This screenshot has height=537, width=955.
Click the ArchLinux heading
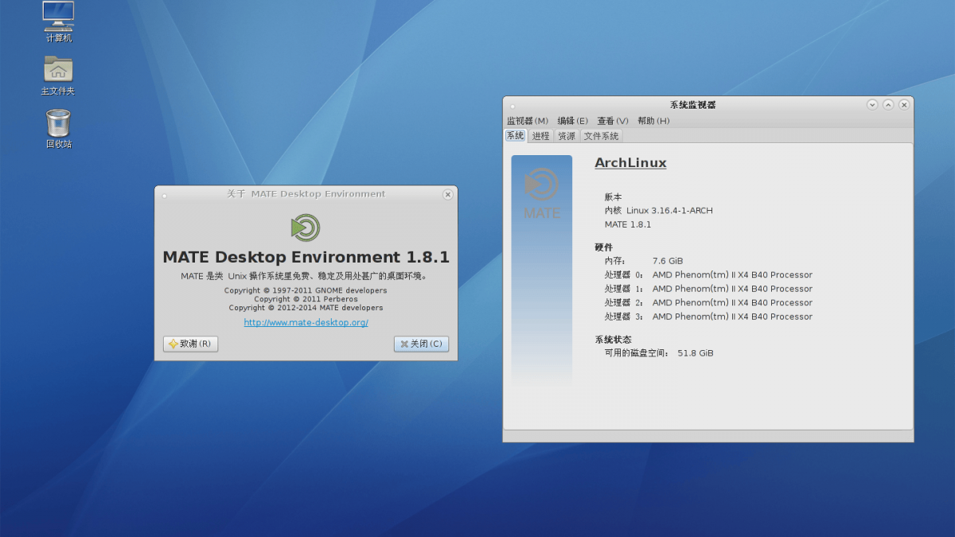point(630,163)
